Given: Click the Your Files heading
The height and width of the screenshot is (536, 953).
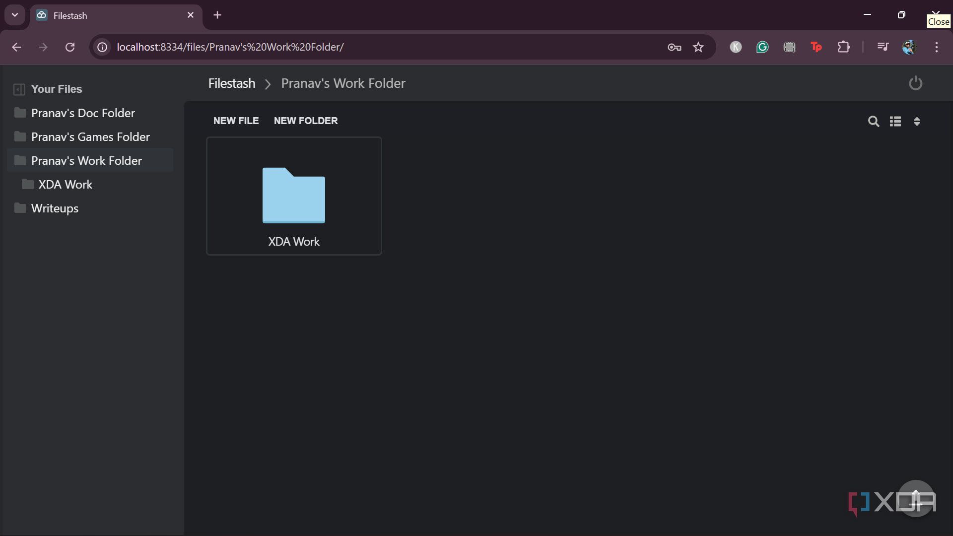Looking at the screenshot, I should [x=57, y=89].
